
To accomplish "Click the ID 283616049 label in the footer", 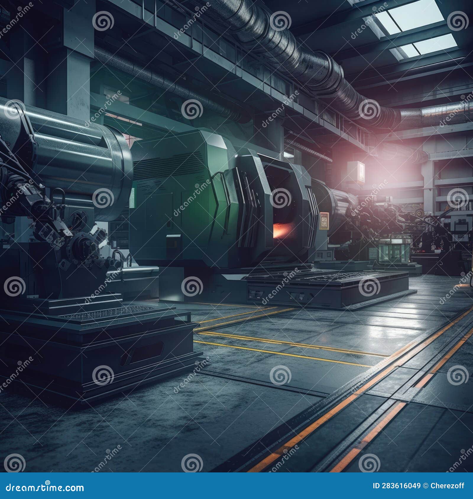I will click(x=396, y=486).
